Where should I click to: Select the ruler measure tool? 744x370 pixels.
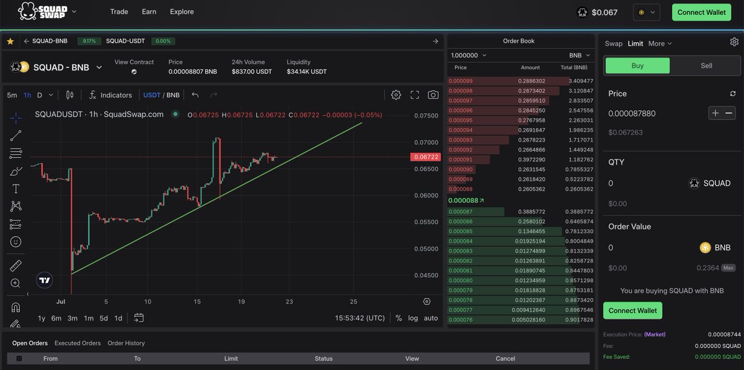pyautogui.click(x=15, y=265)
